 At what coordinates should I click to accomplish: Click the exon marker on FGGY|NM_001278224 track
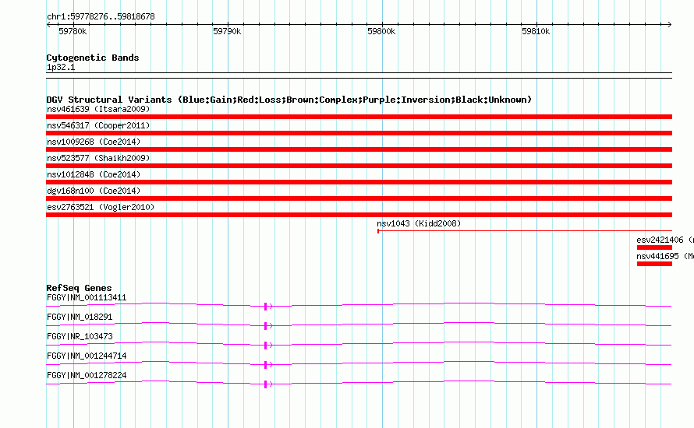(x=266, y=384)
